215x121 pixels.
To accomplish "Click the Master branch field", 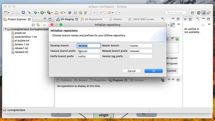I will point(141,46).
